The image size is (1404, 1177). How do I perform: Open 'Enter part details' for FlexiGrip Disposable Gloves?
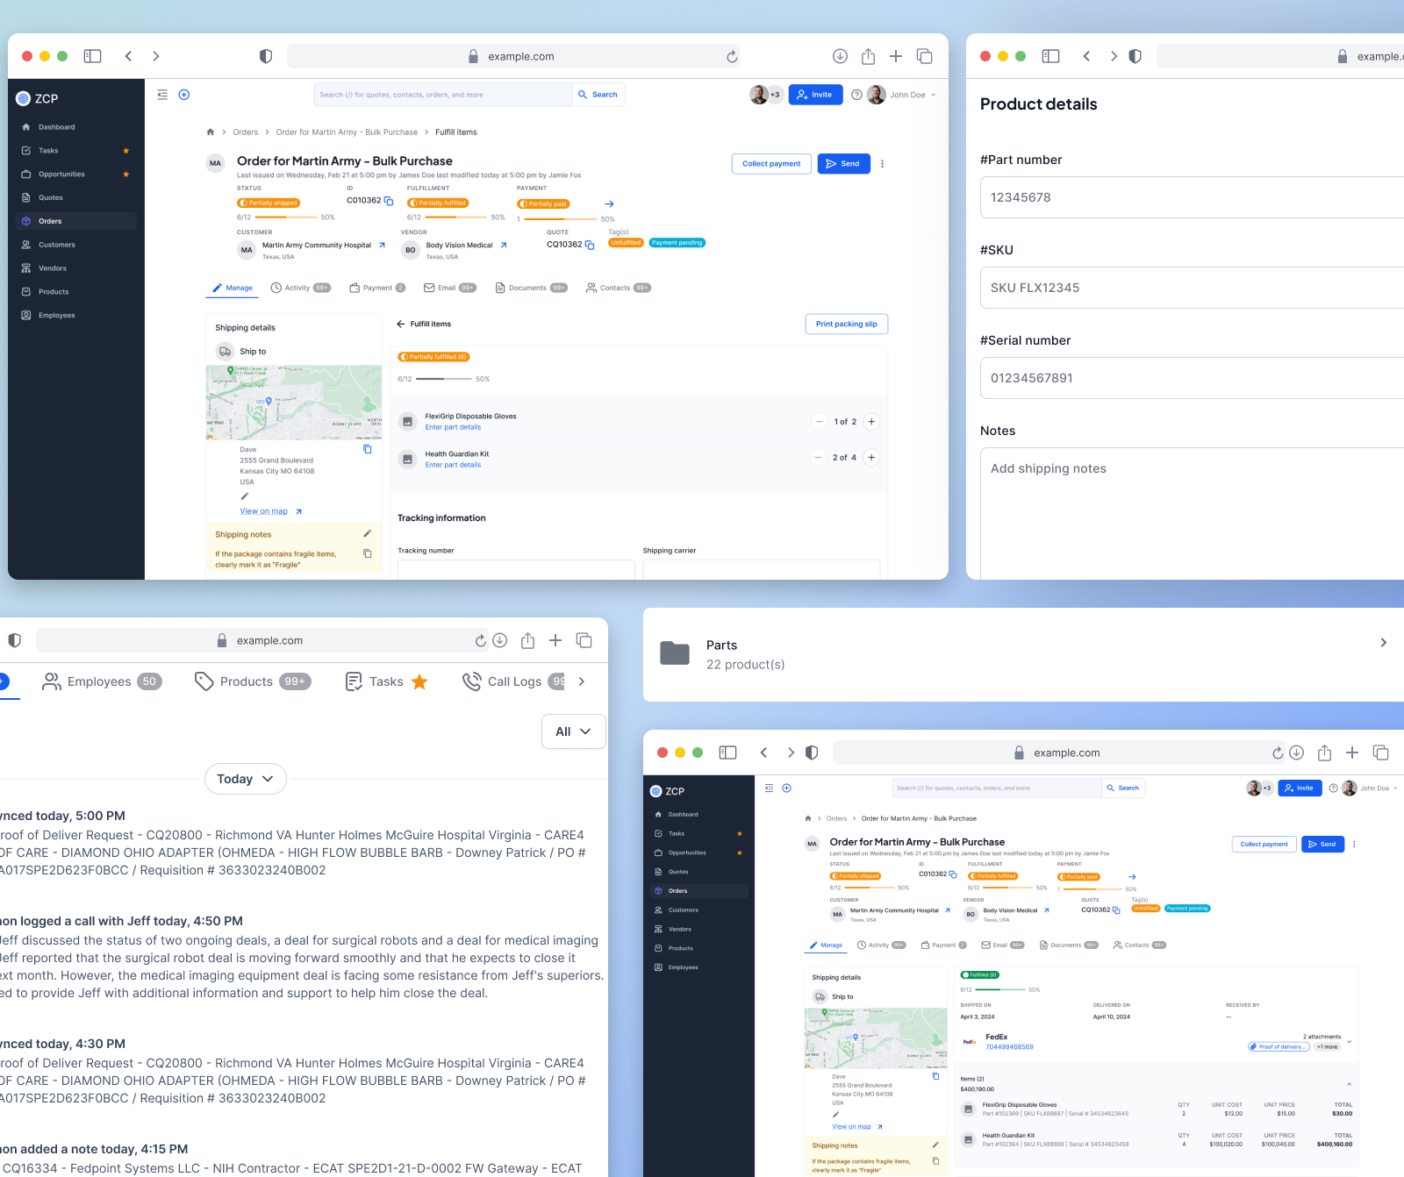tap(453, 427)
